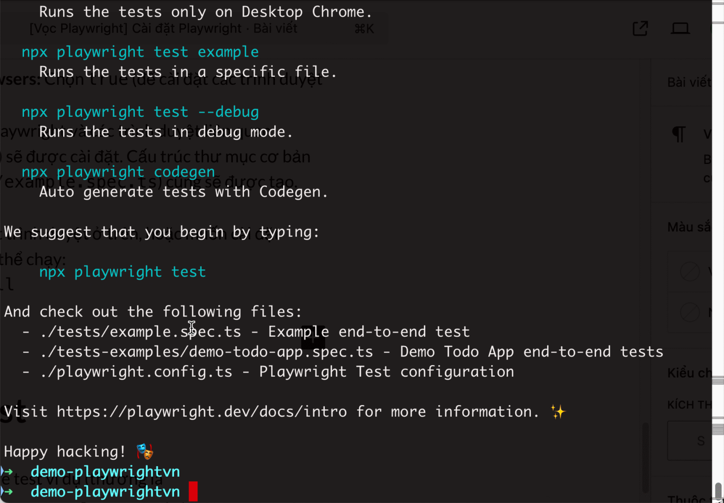Screen dimensions: 724x503
Task: Click the red terminal cursor block
Action: (193, 491)
